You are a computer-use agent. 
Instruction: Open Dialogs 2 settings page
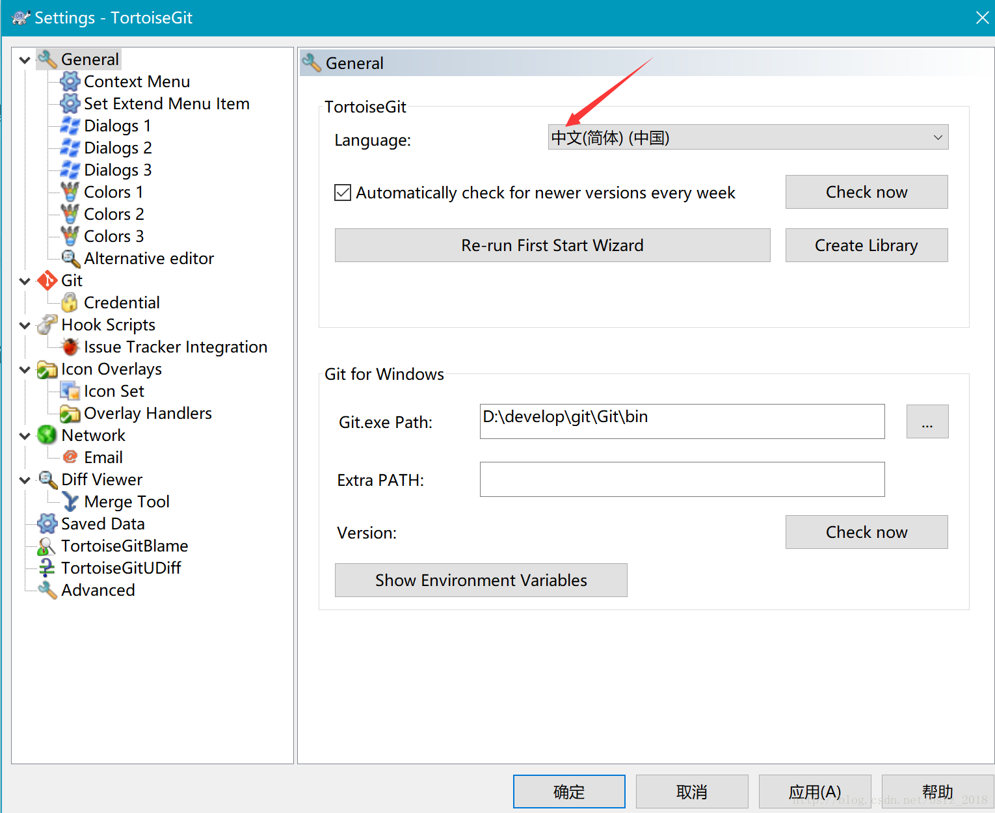click(x=118, y=148)
